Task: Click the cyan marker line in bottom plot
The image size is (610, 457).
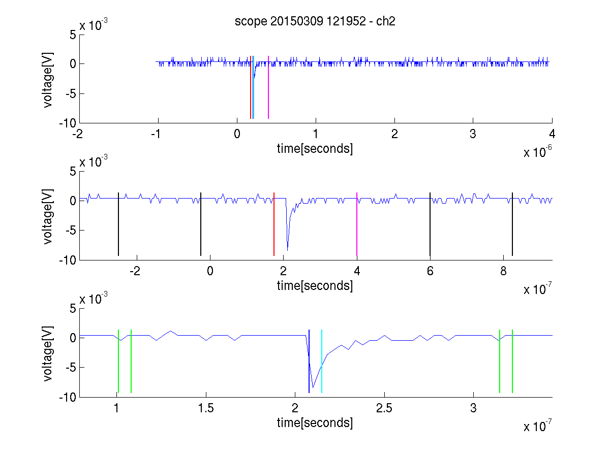Action: [322, 361]
